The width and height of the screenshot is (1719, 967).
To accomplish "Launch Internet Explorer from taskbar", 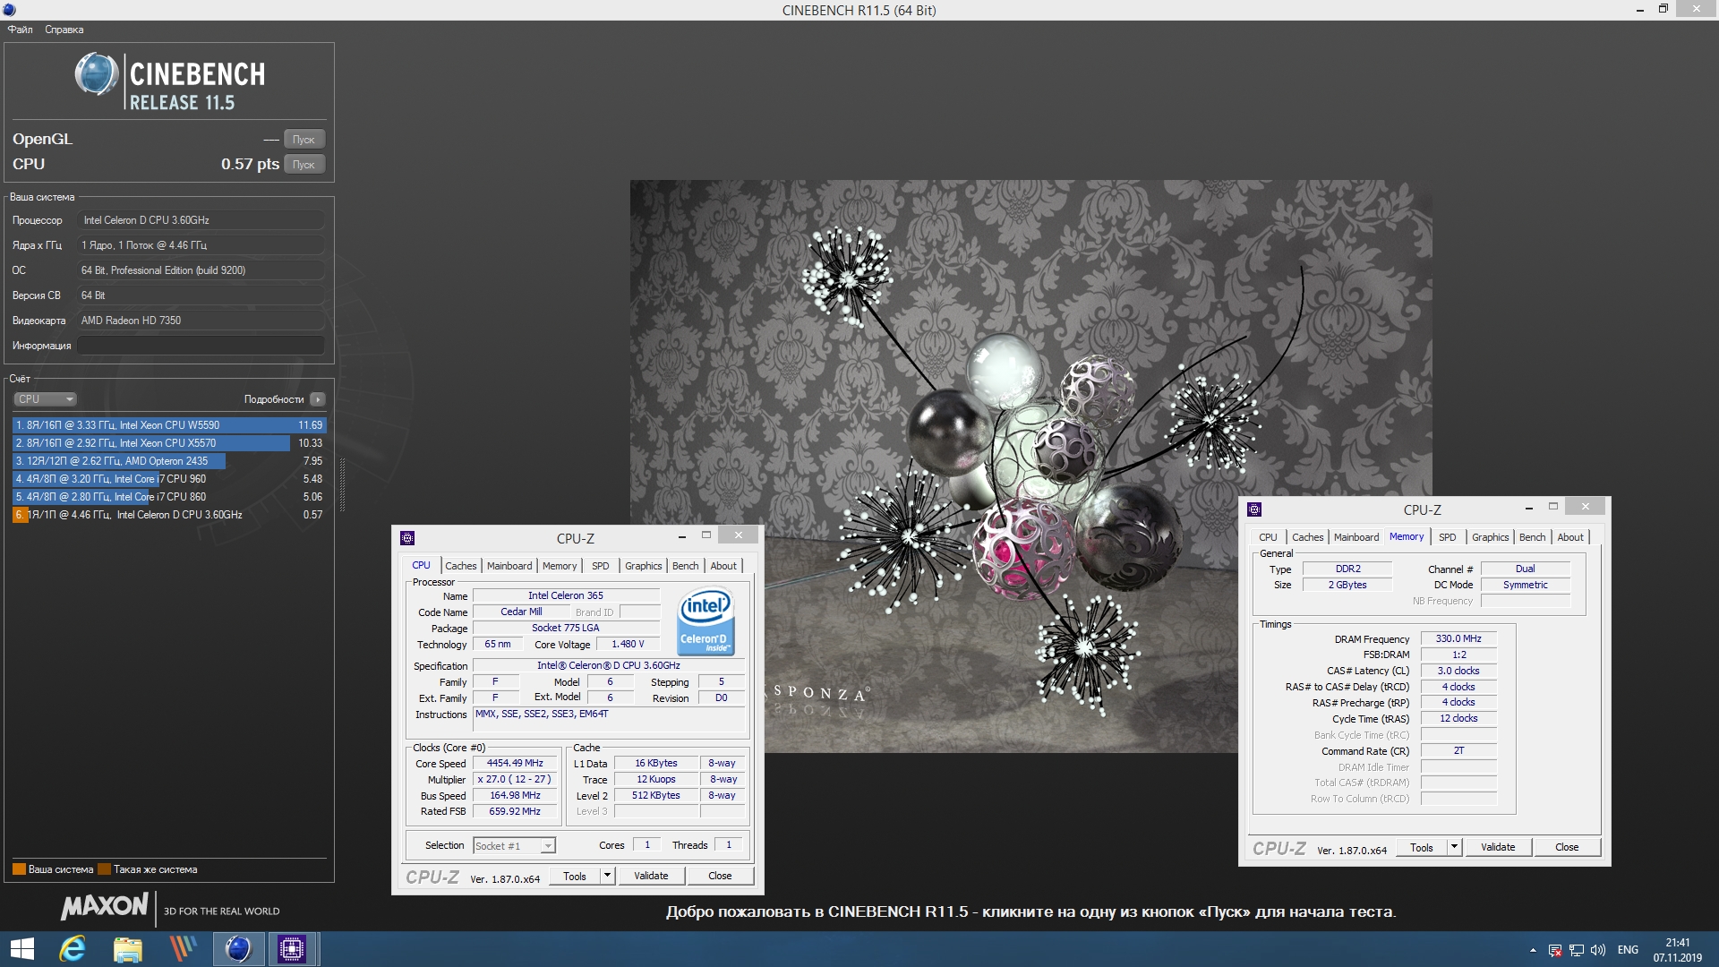I will tap(73, 949).
